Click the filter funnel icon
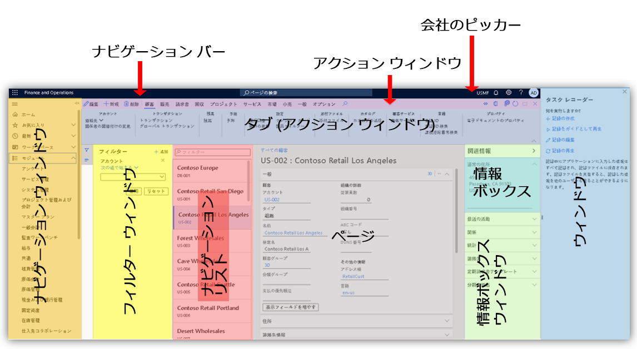Viewport: 637px width, 349px height. tap(87, 150)
